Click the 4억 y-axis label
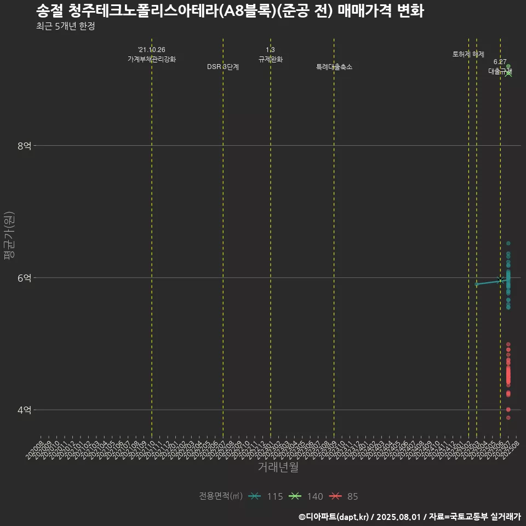Screen dimensions: 526x526 (25, 410)
